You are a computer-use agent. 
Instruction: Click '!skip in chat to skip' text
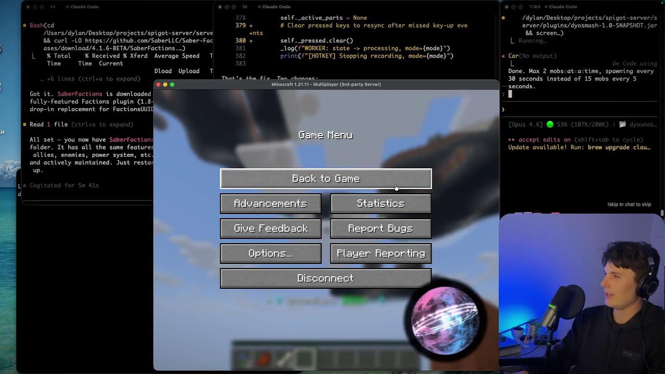click(x=629, y=205)
